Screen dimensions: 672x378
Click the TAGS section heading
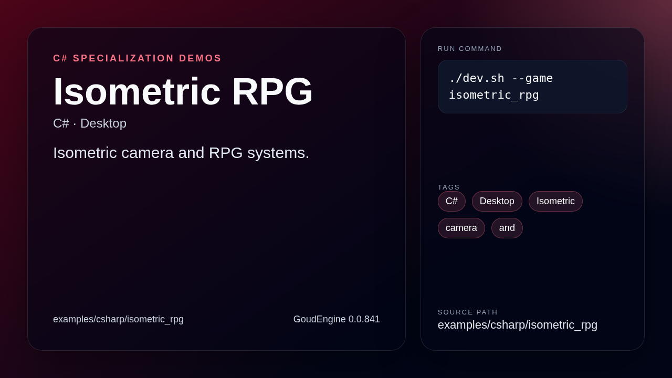pos(448,187)
